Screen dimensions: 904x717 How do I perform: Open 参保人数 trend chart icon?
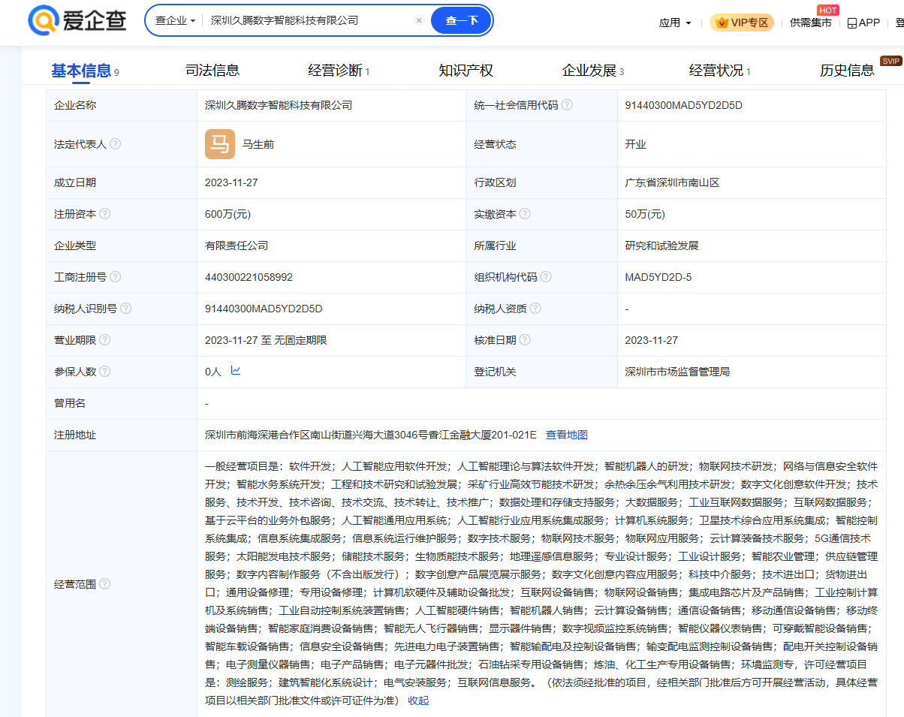point(236,371)
